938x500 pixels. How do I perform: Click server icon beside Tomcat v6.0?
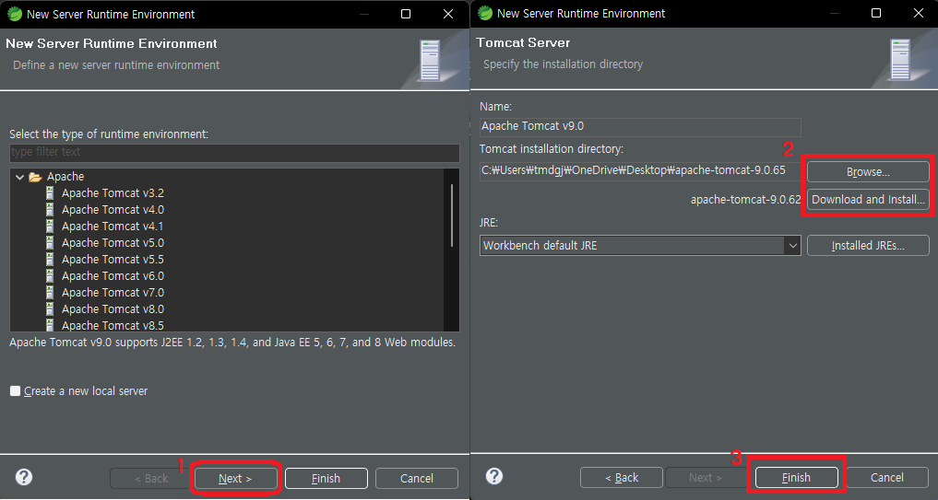coord(50,276)
